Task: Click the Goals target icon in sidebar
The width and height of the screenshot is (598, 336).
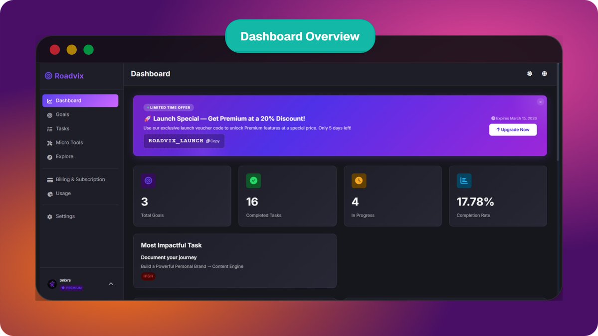Action: (x=49, y=115)
